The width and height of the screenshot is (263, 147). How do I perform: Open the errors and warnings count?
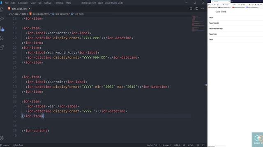tap(18, 145)
